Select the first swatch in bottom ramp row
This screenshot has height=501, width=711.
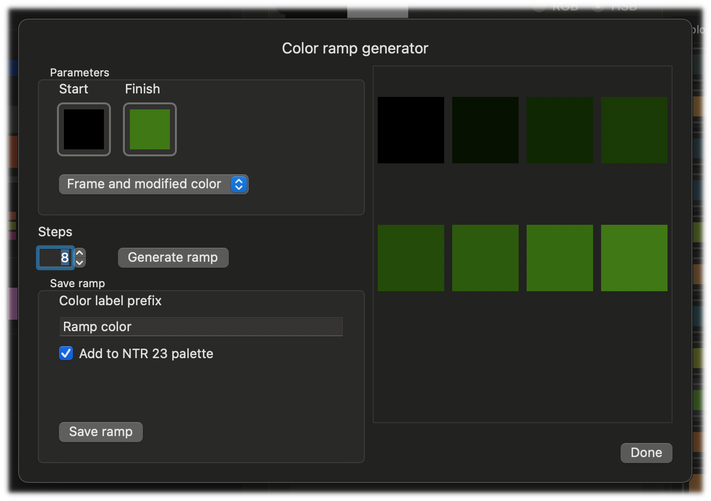click(411, 258)
